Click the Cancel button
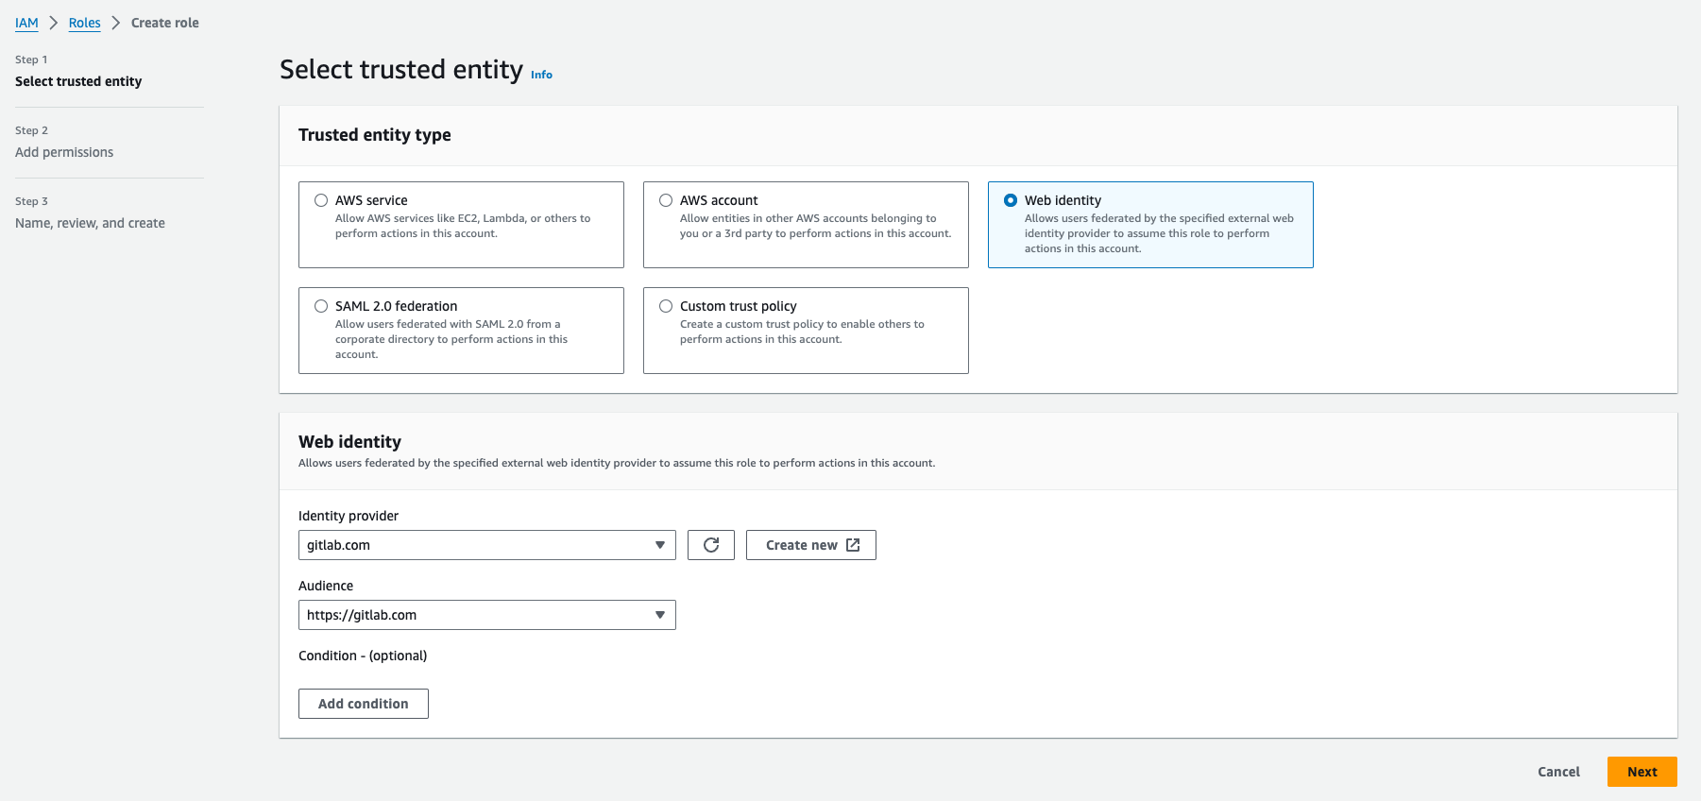 coord(1558,772)
